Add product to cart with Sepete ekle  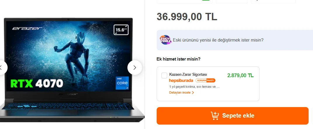point(233,116)
